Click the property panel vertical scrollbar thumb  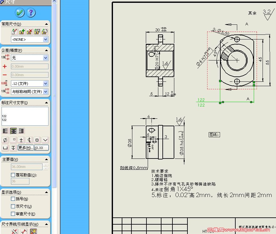tap(54, 95)
